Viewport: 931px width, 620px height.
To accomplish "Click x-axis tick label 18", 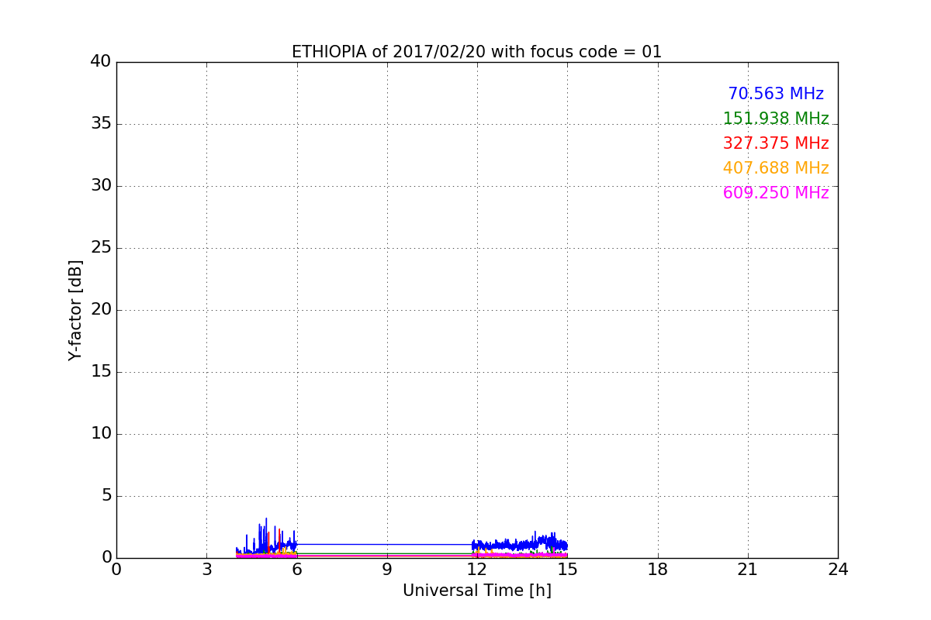I will tap(658, 570).
